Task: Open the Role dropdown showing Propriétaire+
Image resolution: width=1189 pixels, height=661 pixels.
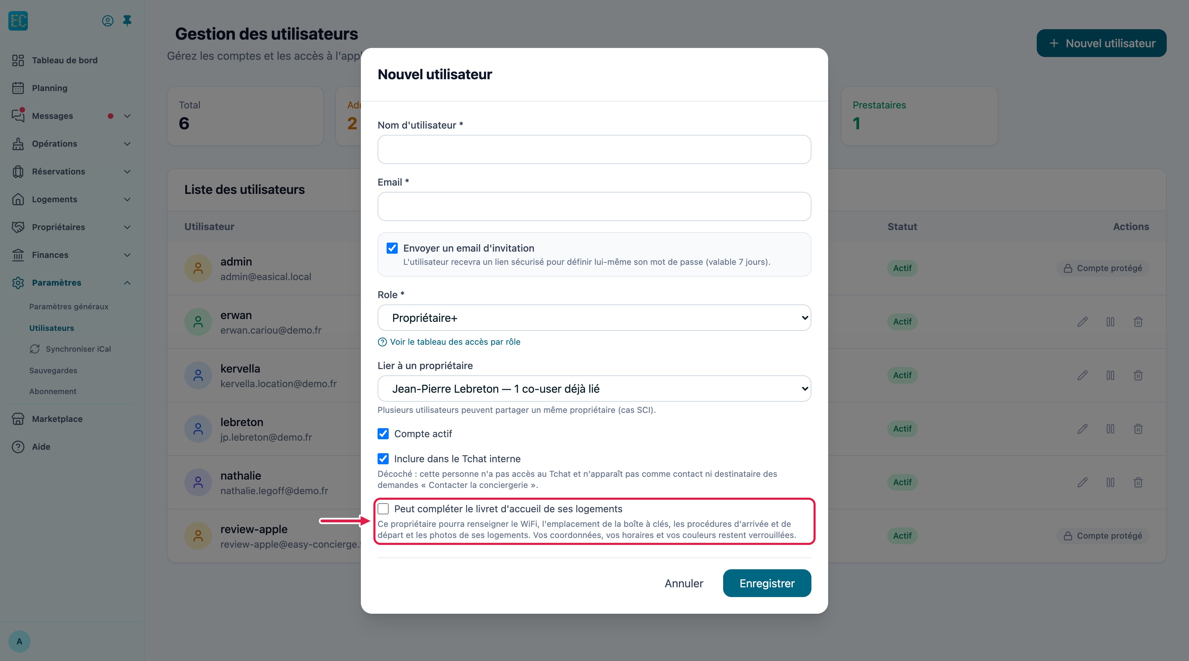Action: click(594, 318)
